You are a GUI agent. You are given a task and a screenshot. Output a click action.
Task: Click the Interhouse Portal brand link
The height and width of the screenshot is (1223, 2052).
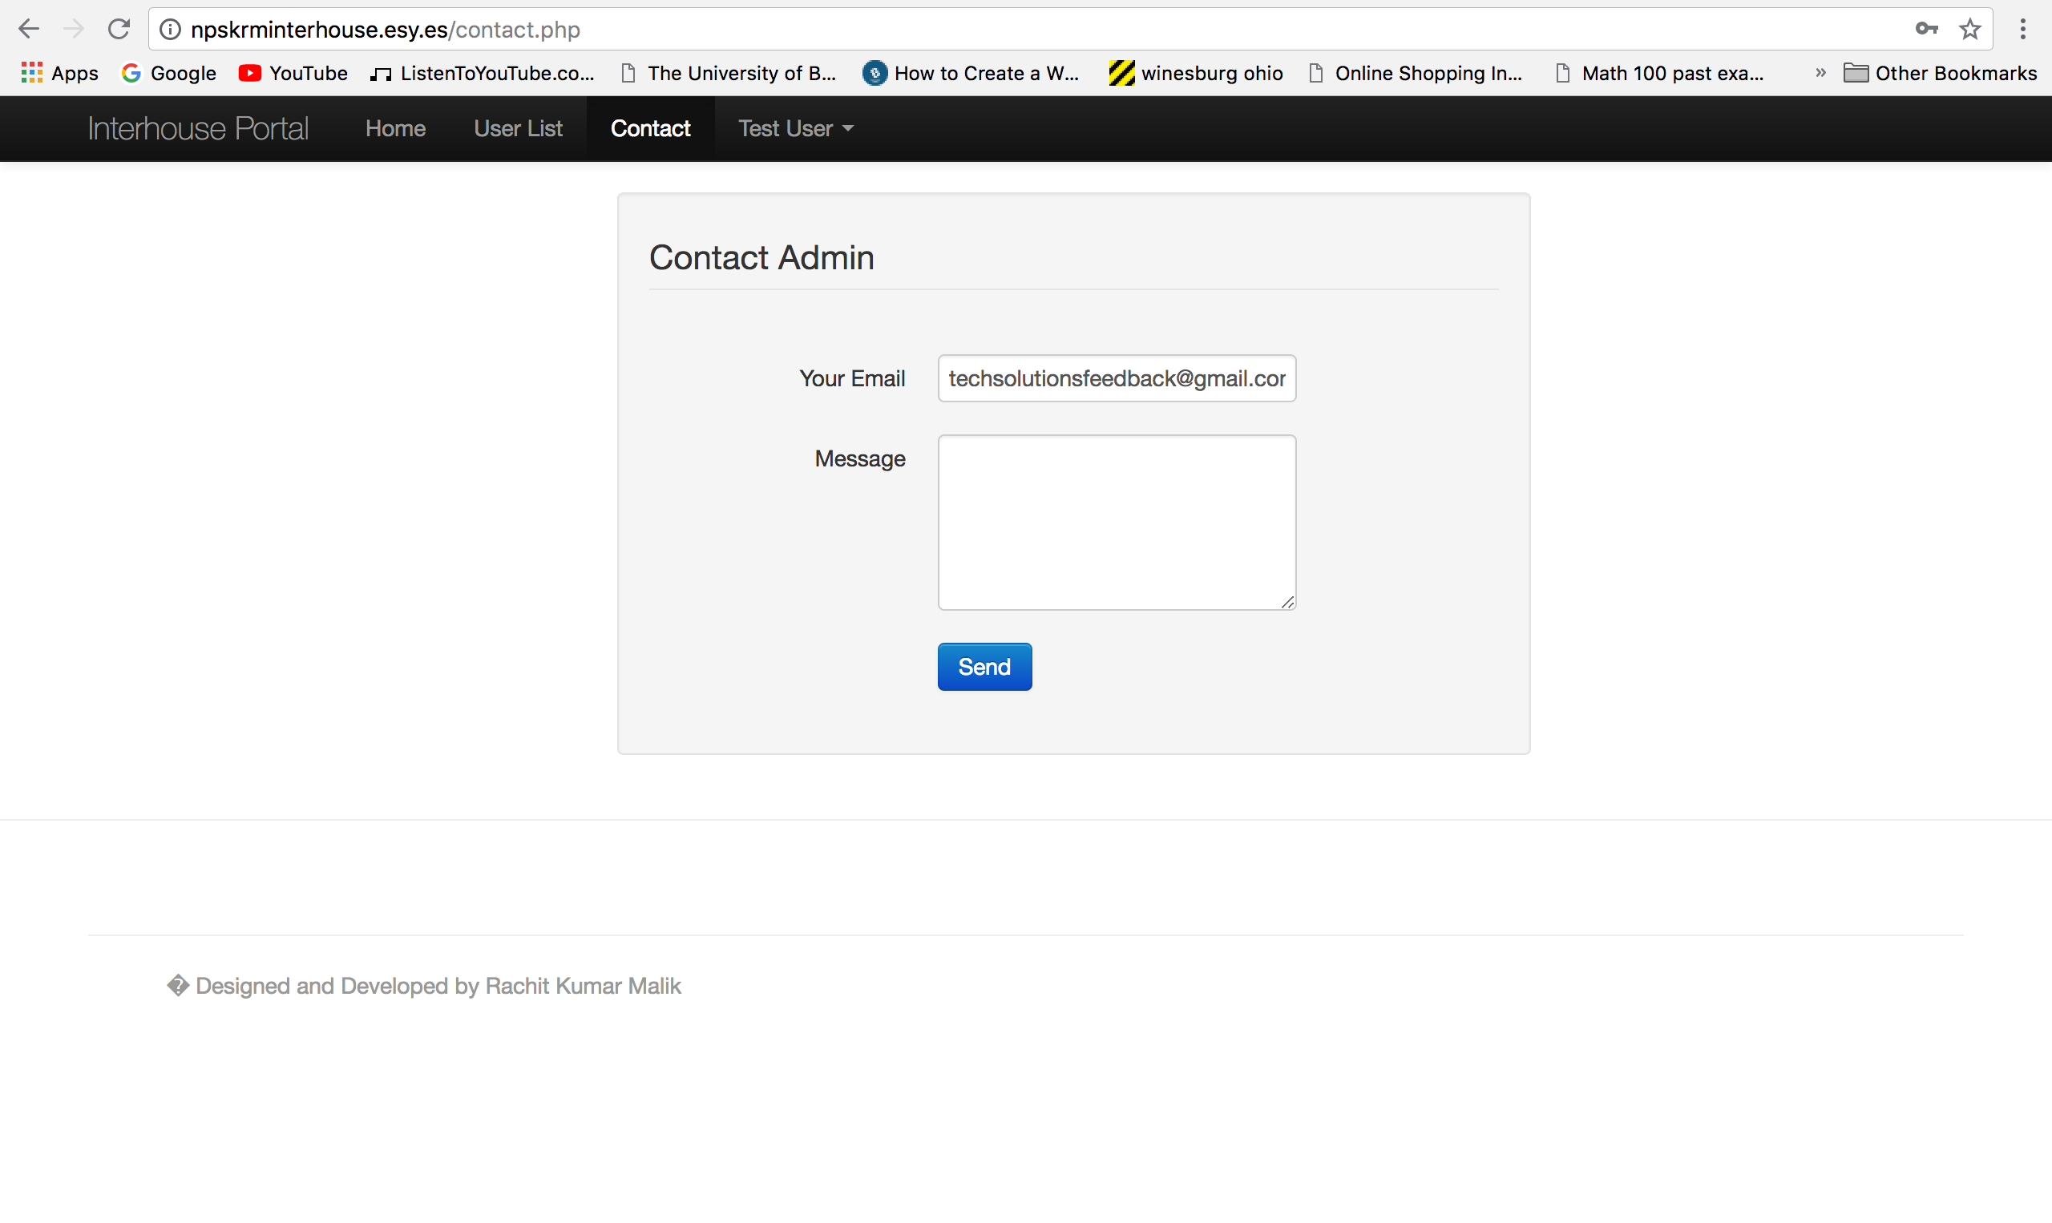click(198, 128)
